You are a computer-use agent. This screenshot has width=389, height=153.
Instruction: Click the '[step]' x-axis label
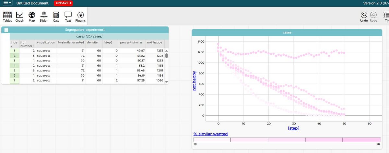(x=293, y=128)
